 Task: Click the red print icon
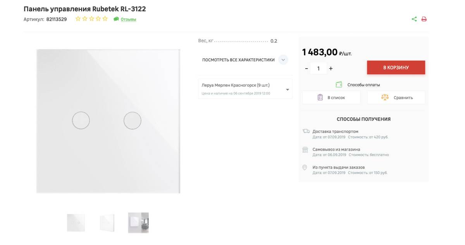(x=424, y=19)
